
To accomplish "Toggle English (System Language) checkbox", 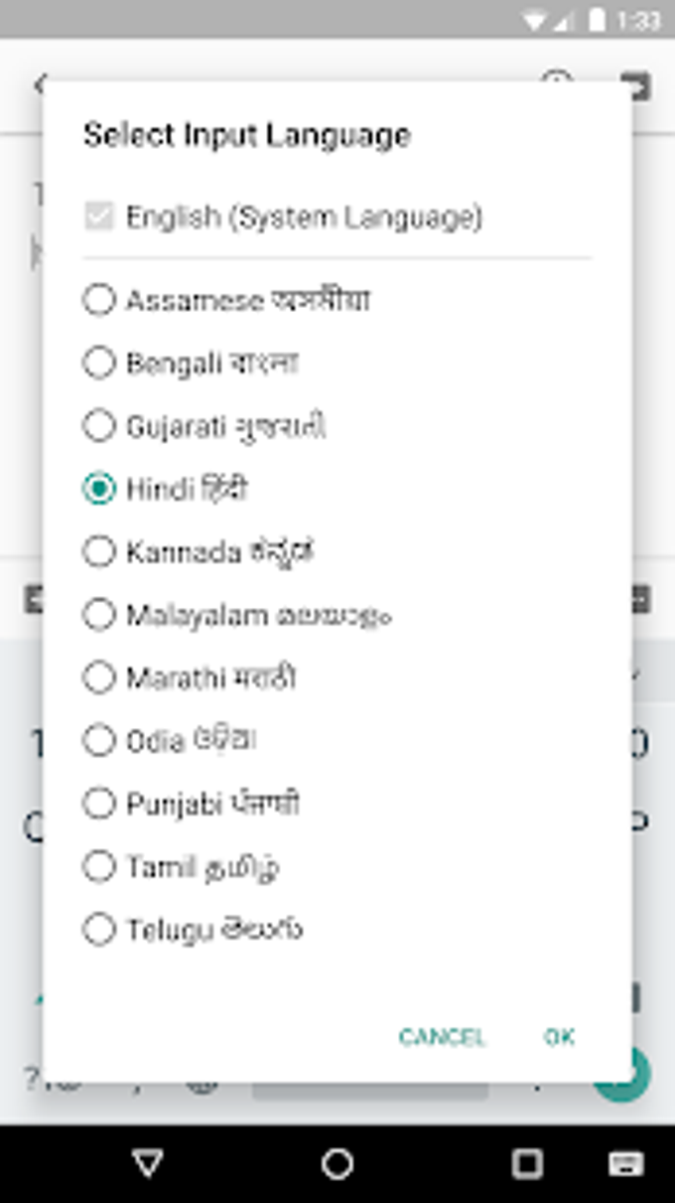I will pyautogui.click(x=99, y=217).
